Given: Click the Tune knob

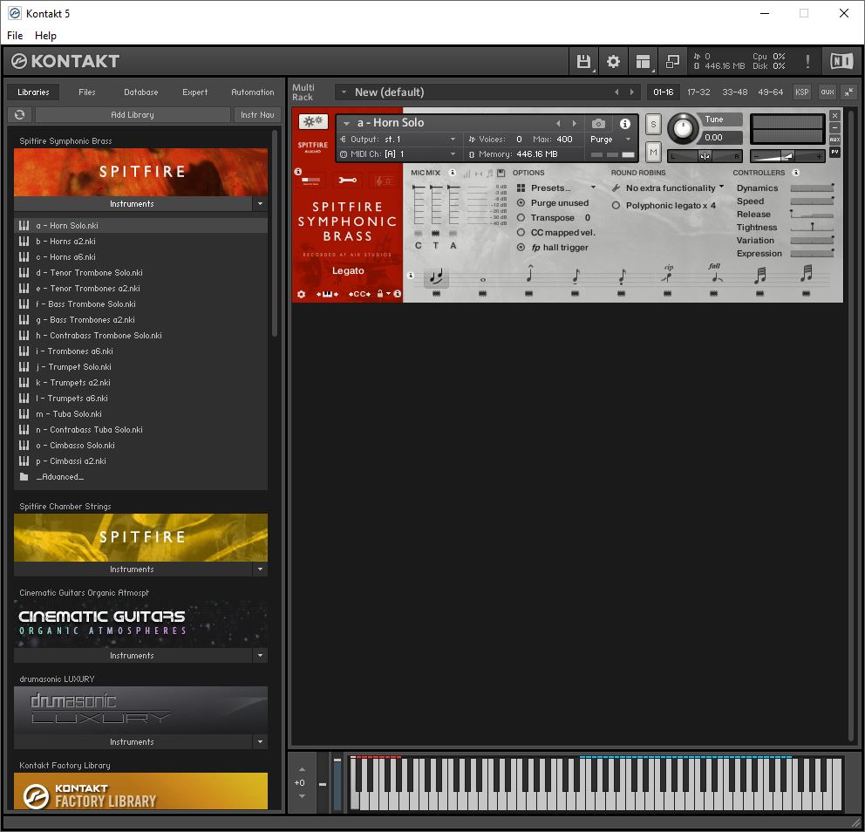Looking at the screenshot, I should pos(683,128).
